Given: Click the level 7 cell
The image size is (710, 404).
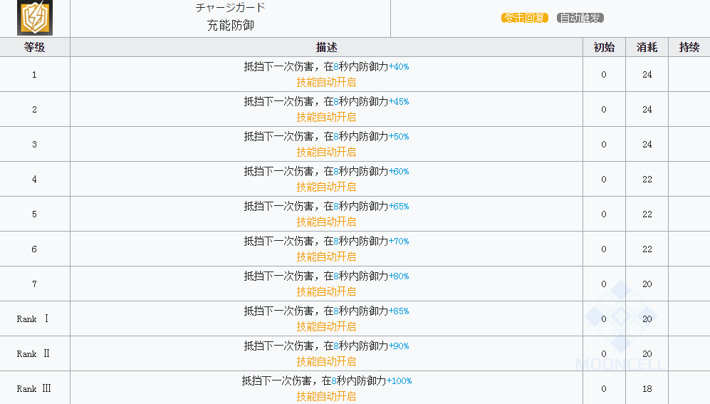Looking at the screenshot, I should [34, 284].
